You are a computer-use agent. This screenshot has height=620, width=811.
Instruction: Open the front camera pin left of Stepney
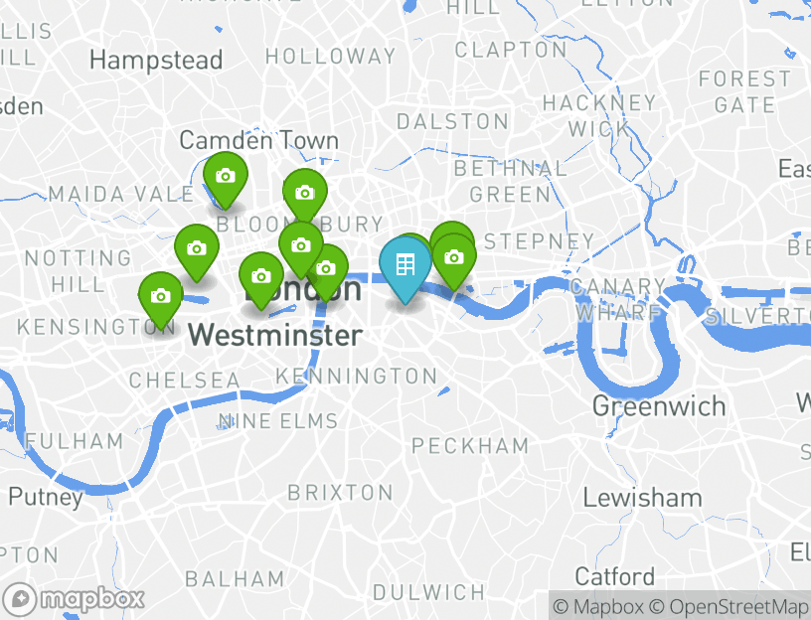click(453, 261)
